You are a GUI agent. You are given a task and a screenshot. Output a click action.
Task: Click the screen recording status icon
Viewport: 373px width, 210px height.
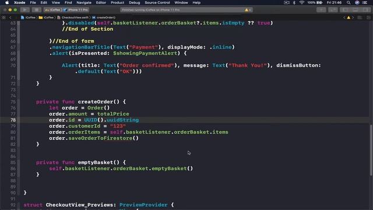pyautogui.click(x=287, y=2)
